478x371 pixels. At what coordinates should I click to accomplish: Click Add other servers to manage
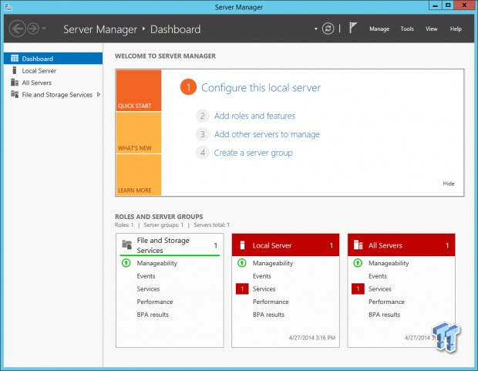pyautogui.click(x=267, y=134)
